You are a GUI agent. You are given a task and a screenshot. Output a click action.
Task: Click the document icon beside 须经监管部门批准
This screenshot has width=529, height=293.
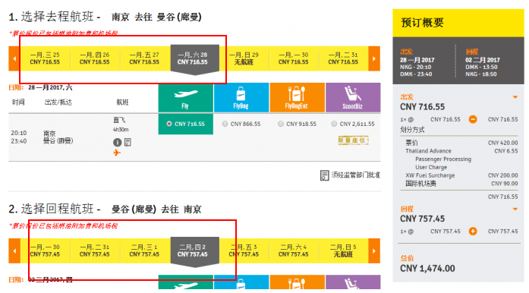coord(324,175)
